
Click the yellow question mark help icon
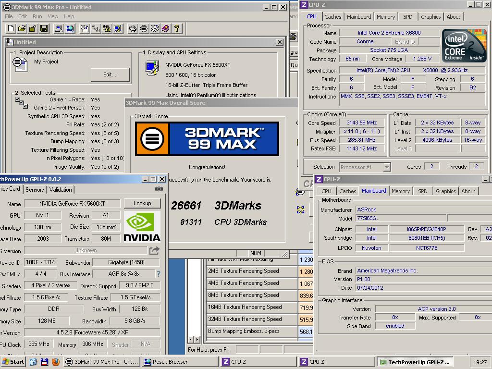click(177, 28)
